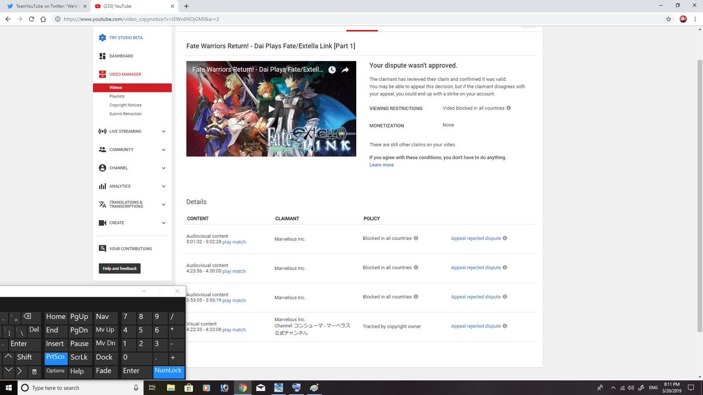This screenshot has height=395, width=703.
Task: Expand Translations & Transcriptions chevron
Action: tap(163, 204)
